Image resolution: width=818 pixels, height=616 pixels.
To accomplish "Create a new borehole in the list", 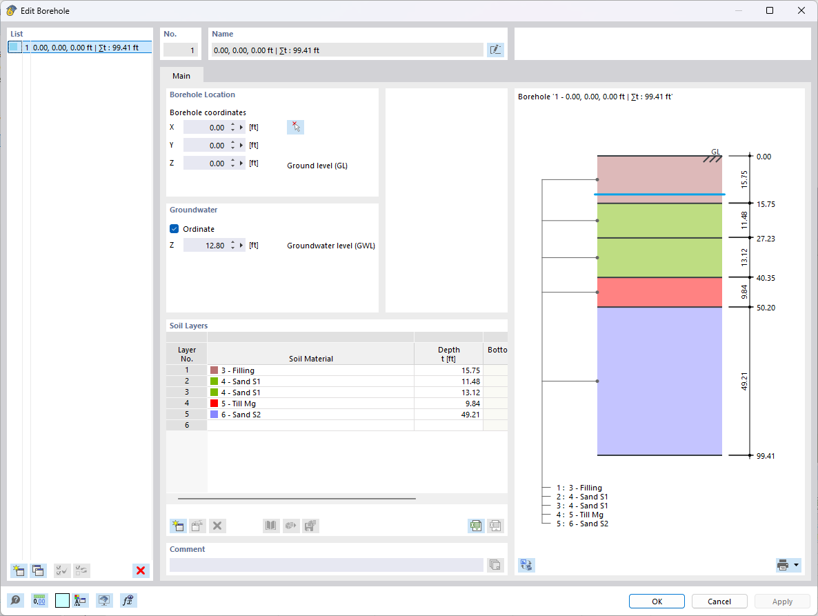I will click(x=18, y=570).
